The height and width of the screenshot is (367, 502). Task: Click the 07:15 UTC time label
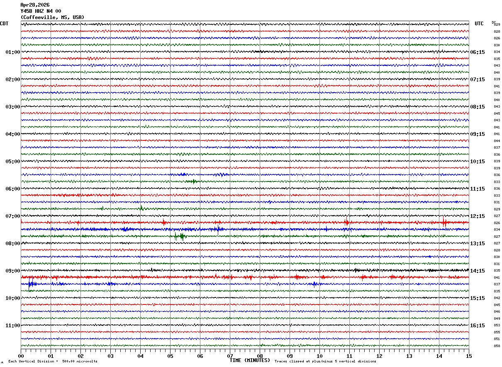478,80
